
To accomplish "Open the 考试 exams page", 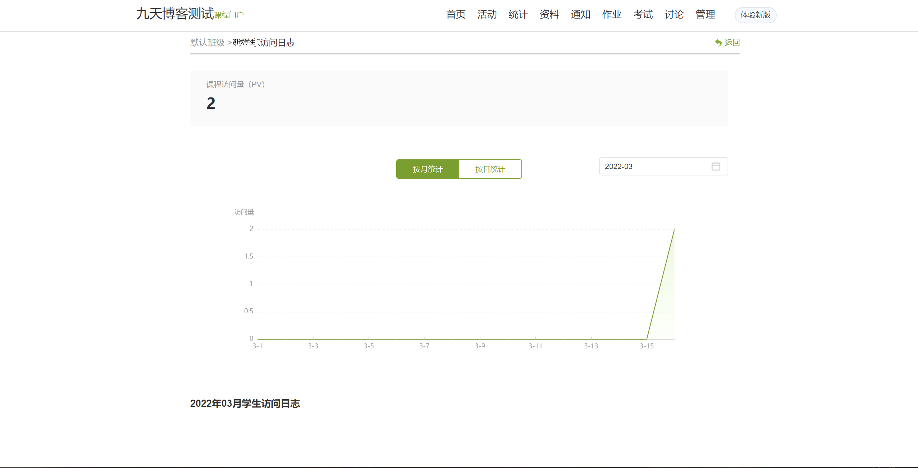I will (x=643, y=14).
